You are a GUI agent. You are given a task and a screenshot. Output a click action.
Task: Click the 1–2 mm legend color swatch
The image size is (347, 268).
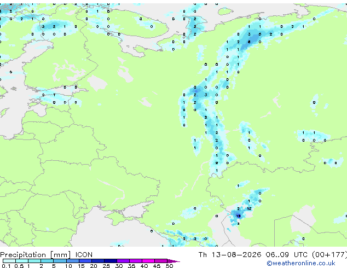(34, 261)
